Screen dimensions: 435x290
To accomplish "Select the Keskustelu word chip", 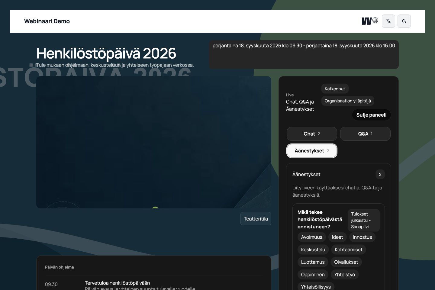I will [313, 250].
